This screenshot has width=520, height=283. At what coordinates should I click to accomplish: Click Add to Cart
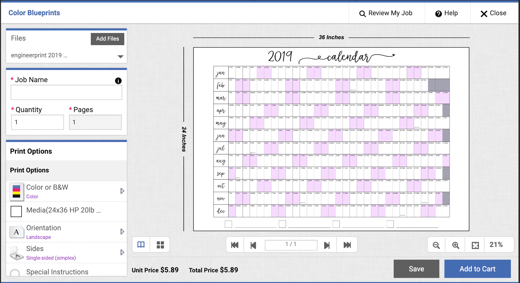478,269
